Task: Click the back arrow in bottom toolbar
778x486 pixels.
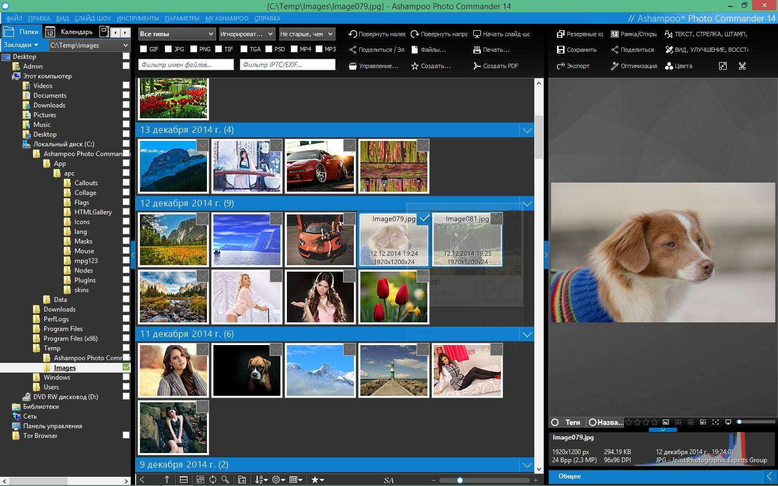Action: (x=143, y=480)
